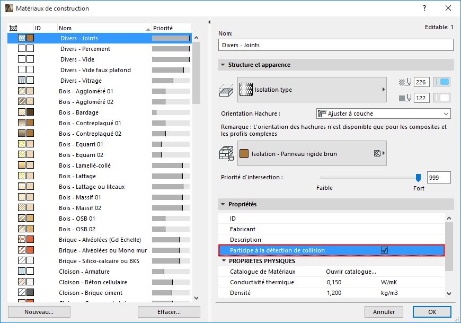
Task: Click the surface swatch of Bois - Bardage
Action: point(30,112)
